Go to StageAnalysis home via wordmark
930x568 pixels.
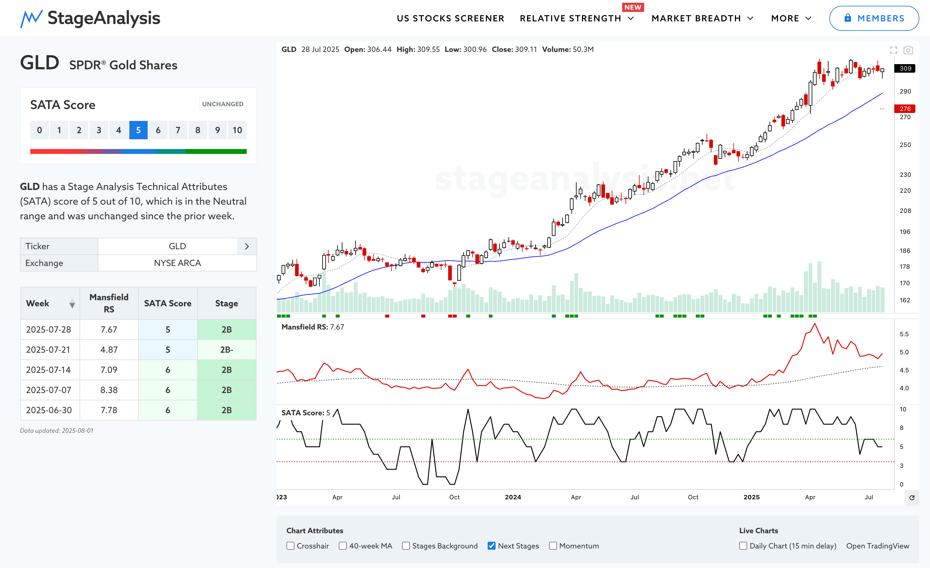[104, 18]
